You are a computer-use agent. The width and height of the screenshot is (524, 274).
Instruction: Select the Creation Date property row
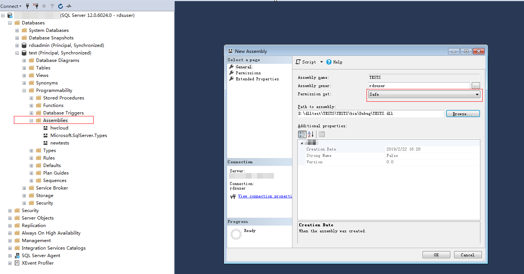coord(389,149)
